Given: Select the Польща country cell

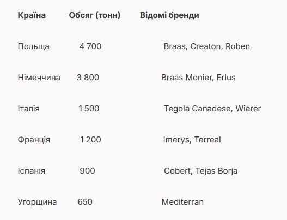Looking at the screenshot, I should pos(34,46).
